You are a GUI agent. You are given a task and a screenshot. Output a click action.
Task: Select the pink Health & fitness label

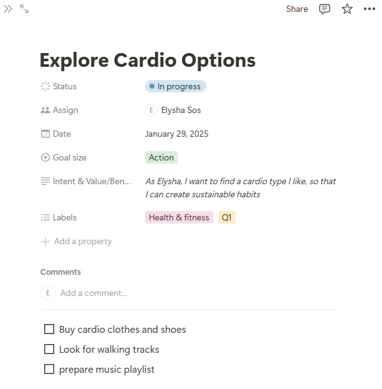(179, 217)
